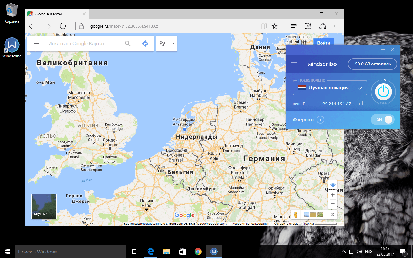
Task: Click the Windscribe taskbar icon
Action: (x=214, y=252)
